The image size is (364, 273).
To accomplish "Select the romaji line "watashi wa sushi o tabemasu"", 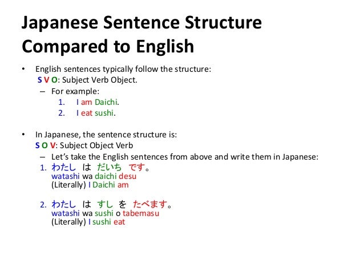I will point(104,214).
